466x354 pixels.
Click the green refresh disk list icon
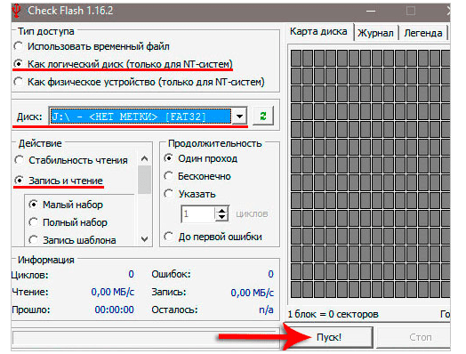click(x=263, y=116)
